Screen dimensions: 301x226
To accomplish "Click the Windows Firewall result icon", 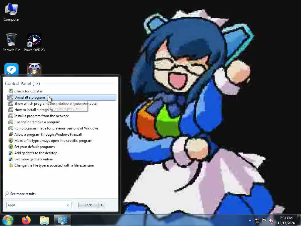I will tap(11, 134).
